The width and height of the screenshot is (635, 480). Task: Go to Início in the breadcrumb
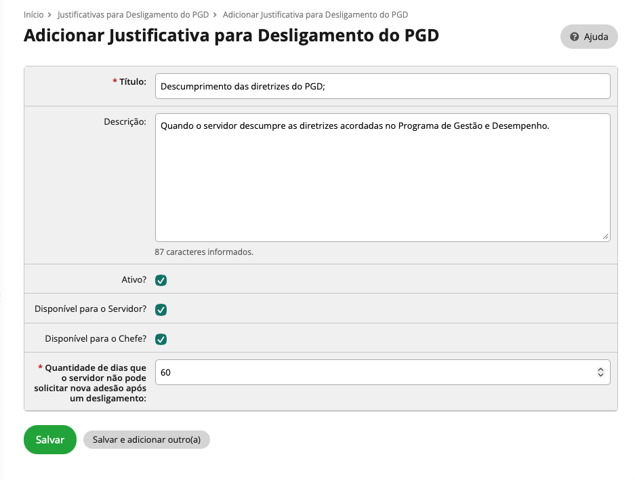(x=34, y=14)
